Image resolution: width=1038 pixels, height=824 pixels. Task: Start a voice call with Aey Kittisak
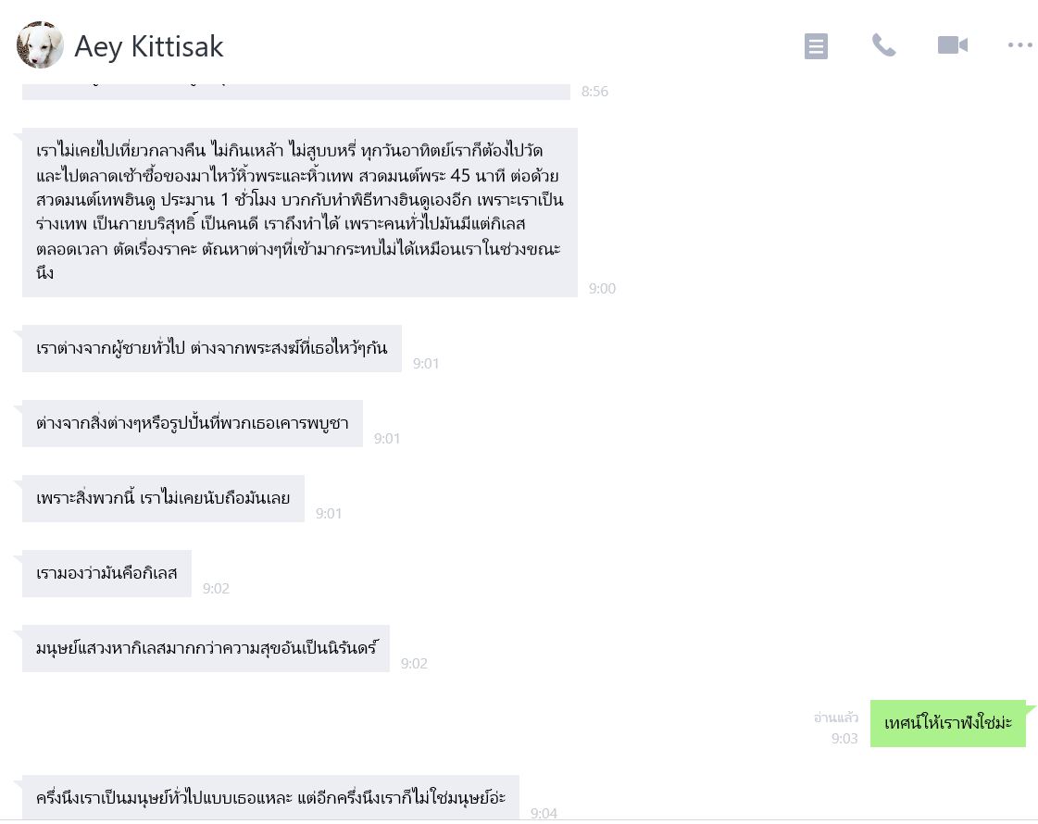(x=883, y=45)
